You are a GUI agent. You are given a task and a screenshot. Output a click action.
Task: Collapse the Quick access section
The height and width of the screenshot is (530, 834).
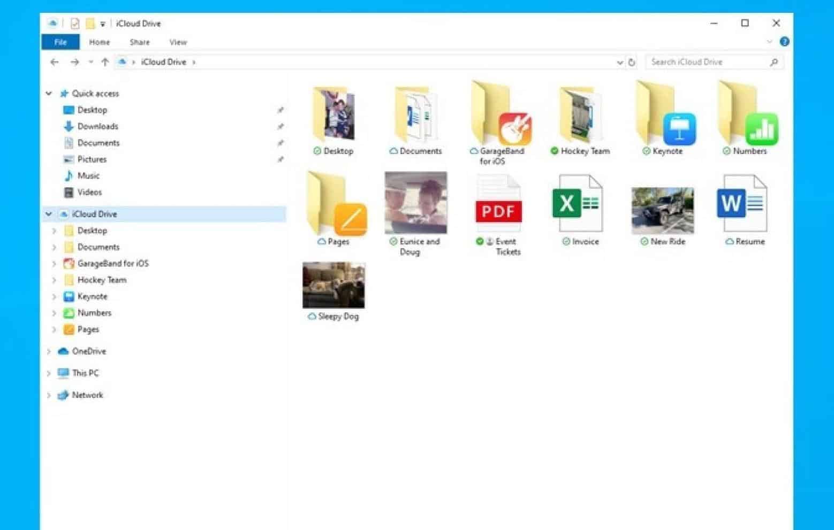tap(49, 94)
